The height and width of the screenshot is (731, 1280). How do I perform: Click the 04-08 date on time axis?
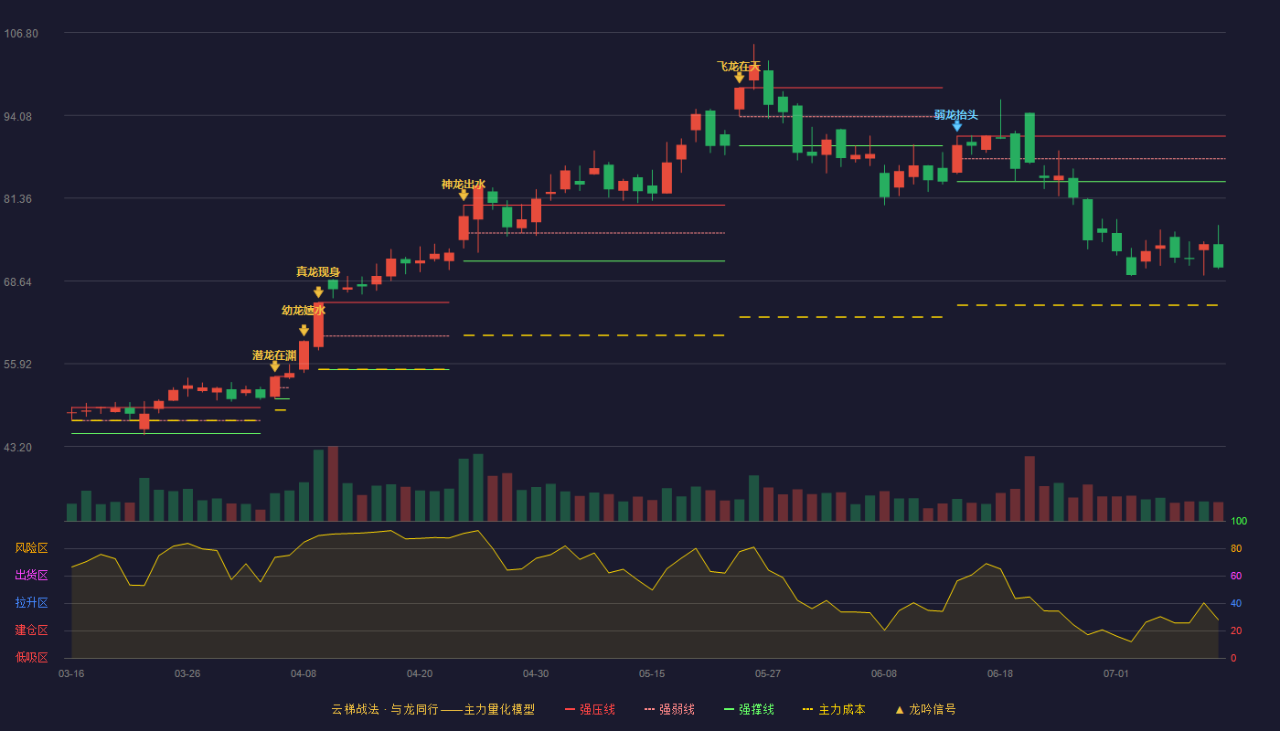[304, 673]
